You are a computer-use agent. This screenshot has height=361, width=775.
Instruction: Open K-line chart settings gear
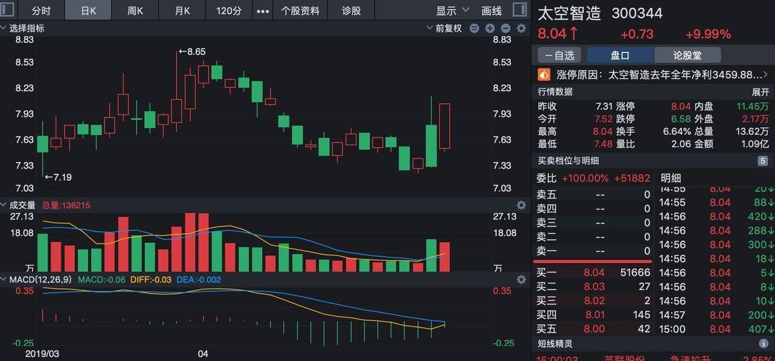tap(521, 28)
